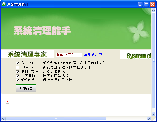
Task: Click the vertical scrollbar down arrow
Action: click(154, 114)
